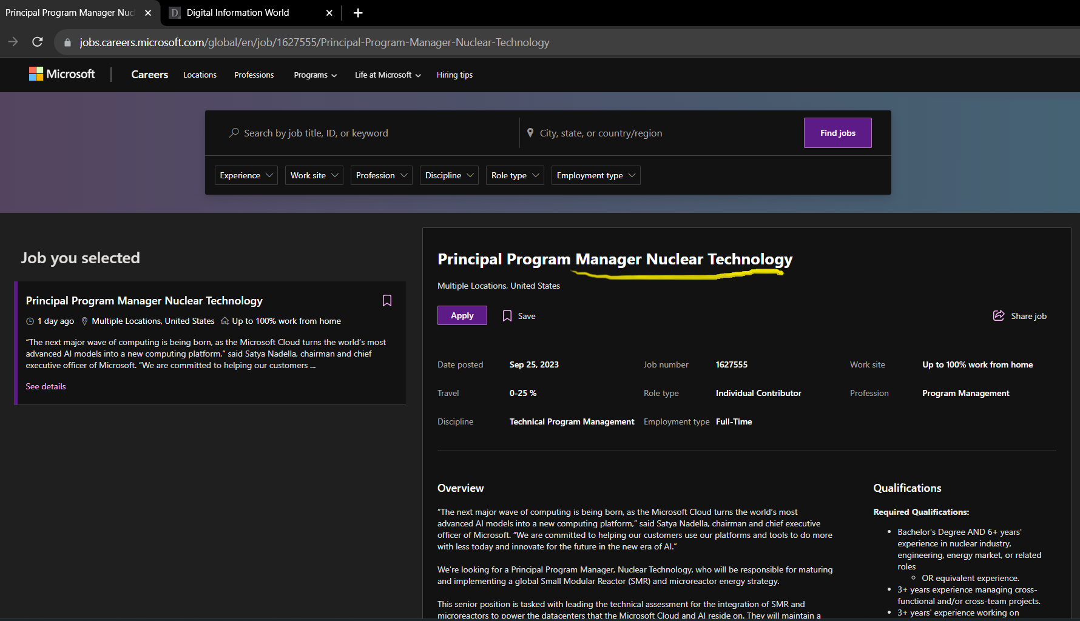
Task: Click the Save label next to Apply
Action: (x=527, y=316)
